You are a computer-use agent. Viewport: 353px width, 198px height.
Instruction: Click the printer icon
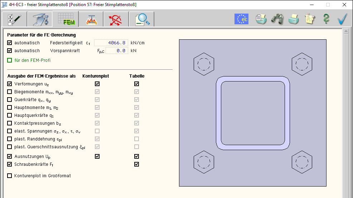pos(294,19)
